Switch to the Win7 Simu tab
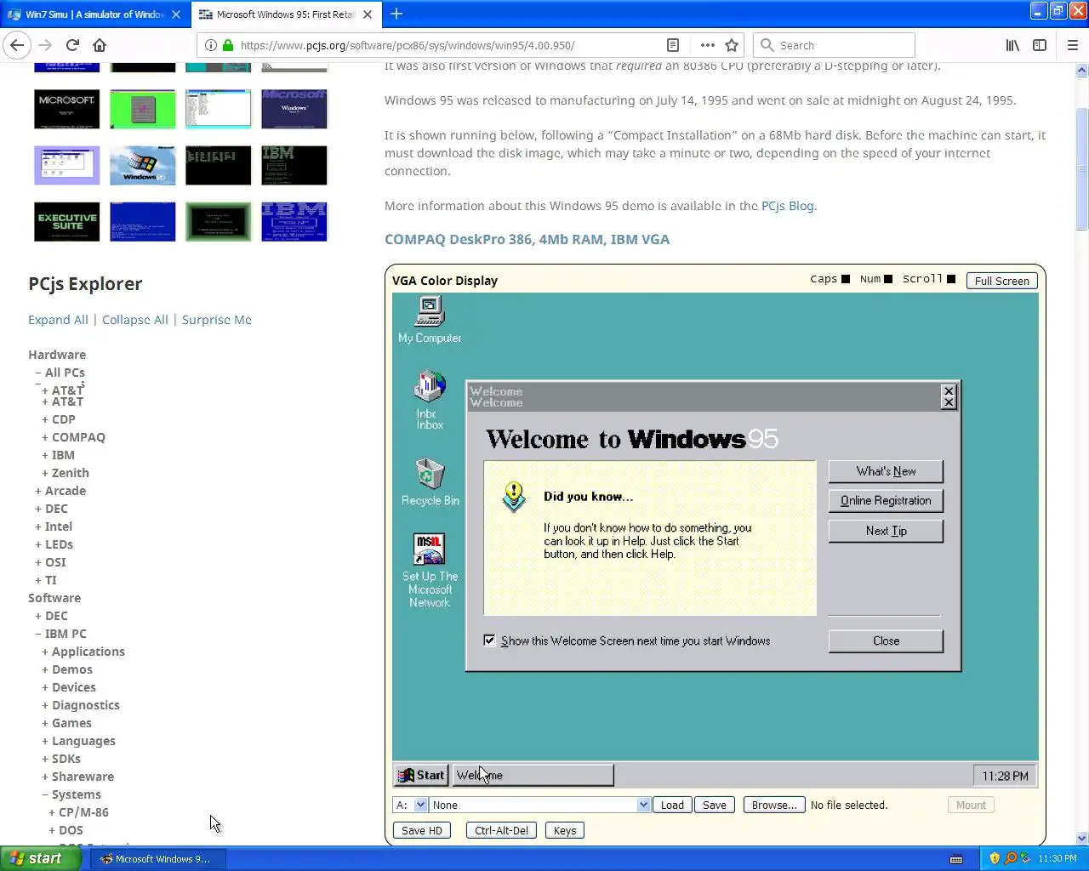Screen dimensions: 1089x871 tap(94, 14)
